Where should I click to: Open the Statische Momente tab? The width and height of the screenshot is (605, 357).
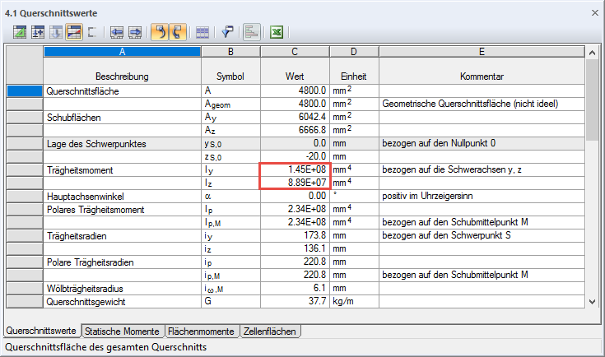pyautogui.click(x=123, y=331)
